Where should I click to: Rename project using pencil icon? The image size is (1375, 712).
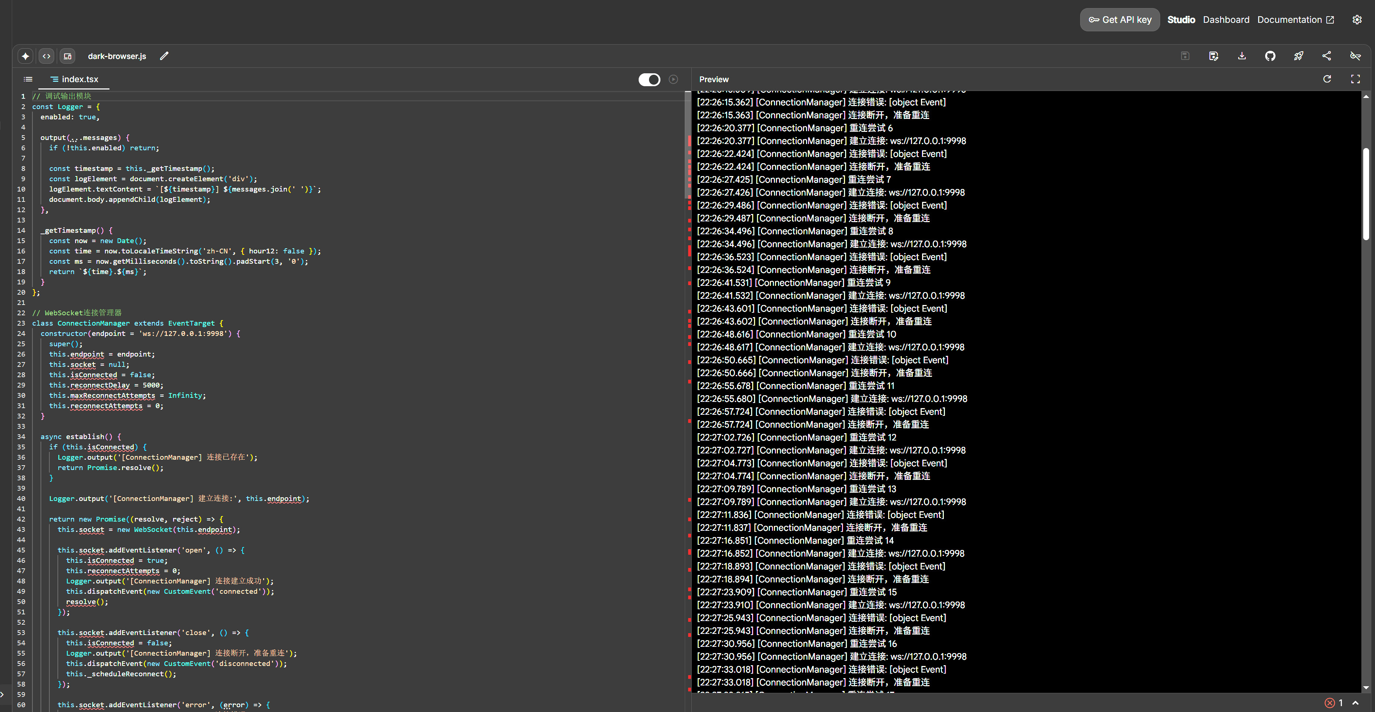(x=164, y=56)
